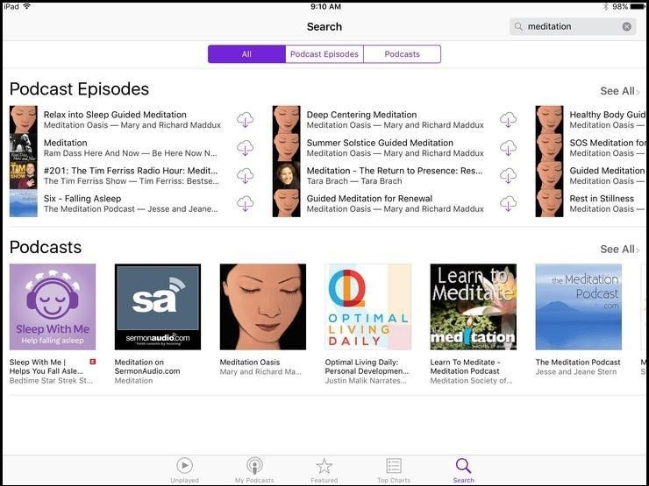Tap the Six - Falling Asleep episode thumbnail
The width and height of the screenshot is (649, 486).
tap(23, 203)
